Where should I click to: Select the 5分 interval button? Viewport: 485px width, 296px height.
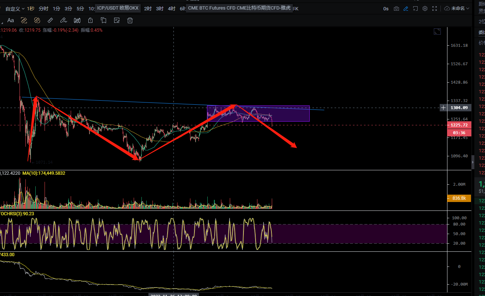80,8
